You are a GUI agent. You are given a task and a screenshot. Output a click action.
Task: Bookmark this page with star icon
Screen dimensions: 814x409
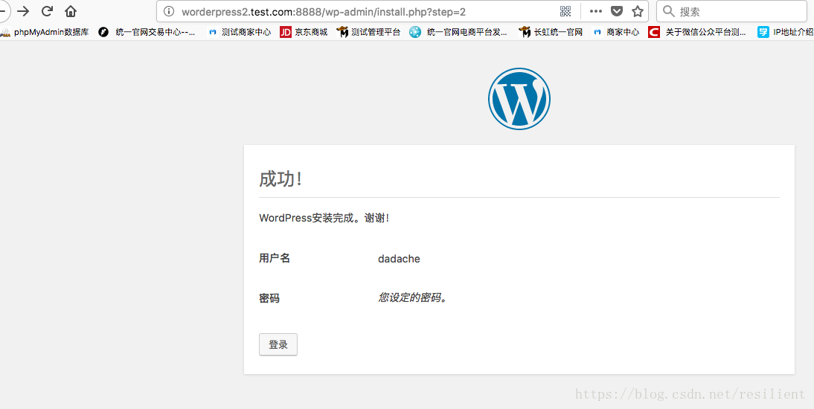pos(638,11)
